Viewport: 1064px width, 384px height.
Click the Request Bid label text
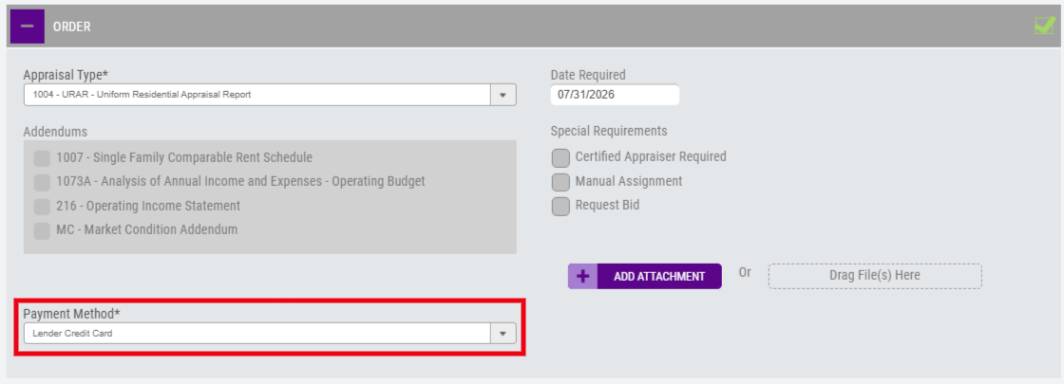coord(607,205)
